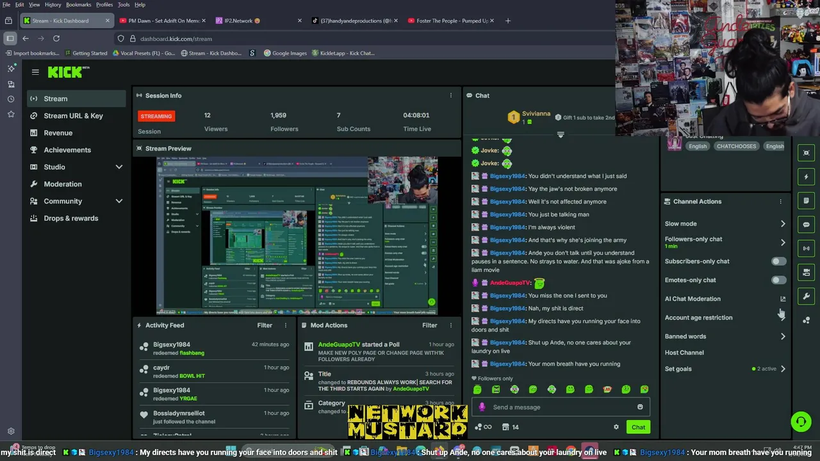Open chat settings gear icon
Viewport: 820px width, 461px height.
click(x=616, y=427)
